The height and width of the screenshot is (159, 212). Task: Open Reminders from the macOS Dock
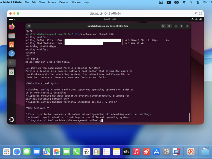(106, 152)
